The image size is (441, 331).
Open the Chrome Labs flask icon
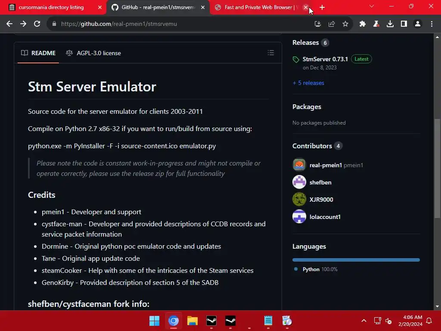tap(376, 24)
